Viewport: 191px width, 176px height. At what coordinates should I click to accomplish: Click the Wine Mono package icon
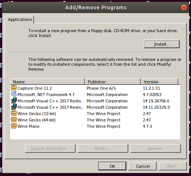14,126
